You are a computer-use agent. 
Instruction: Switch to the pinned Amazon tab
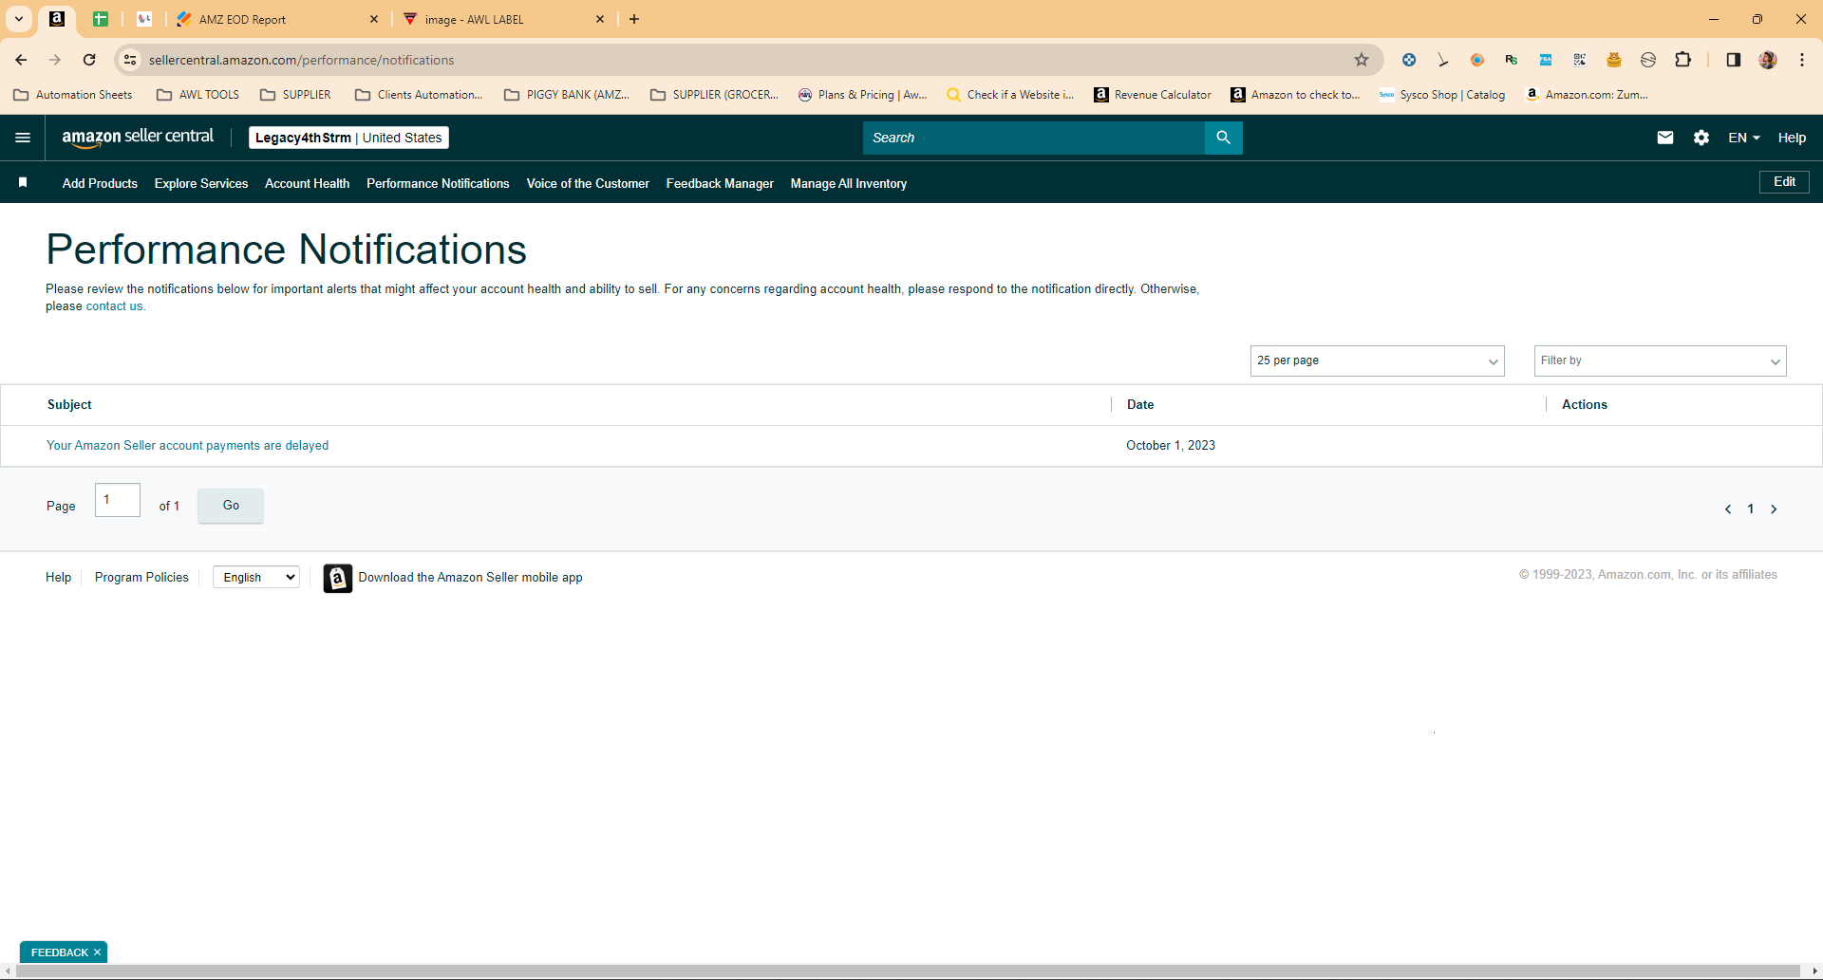pyautogui.click(x=57, y=19)
